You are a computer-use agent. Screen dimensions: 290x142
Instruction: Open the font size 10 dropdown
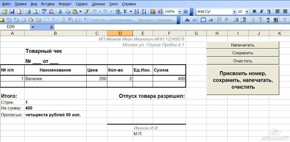pyautogui.click(x=247, y=12)
